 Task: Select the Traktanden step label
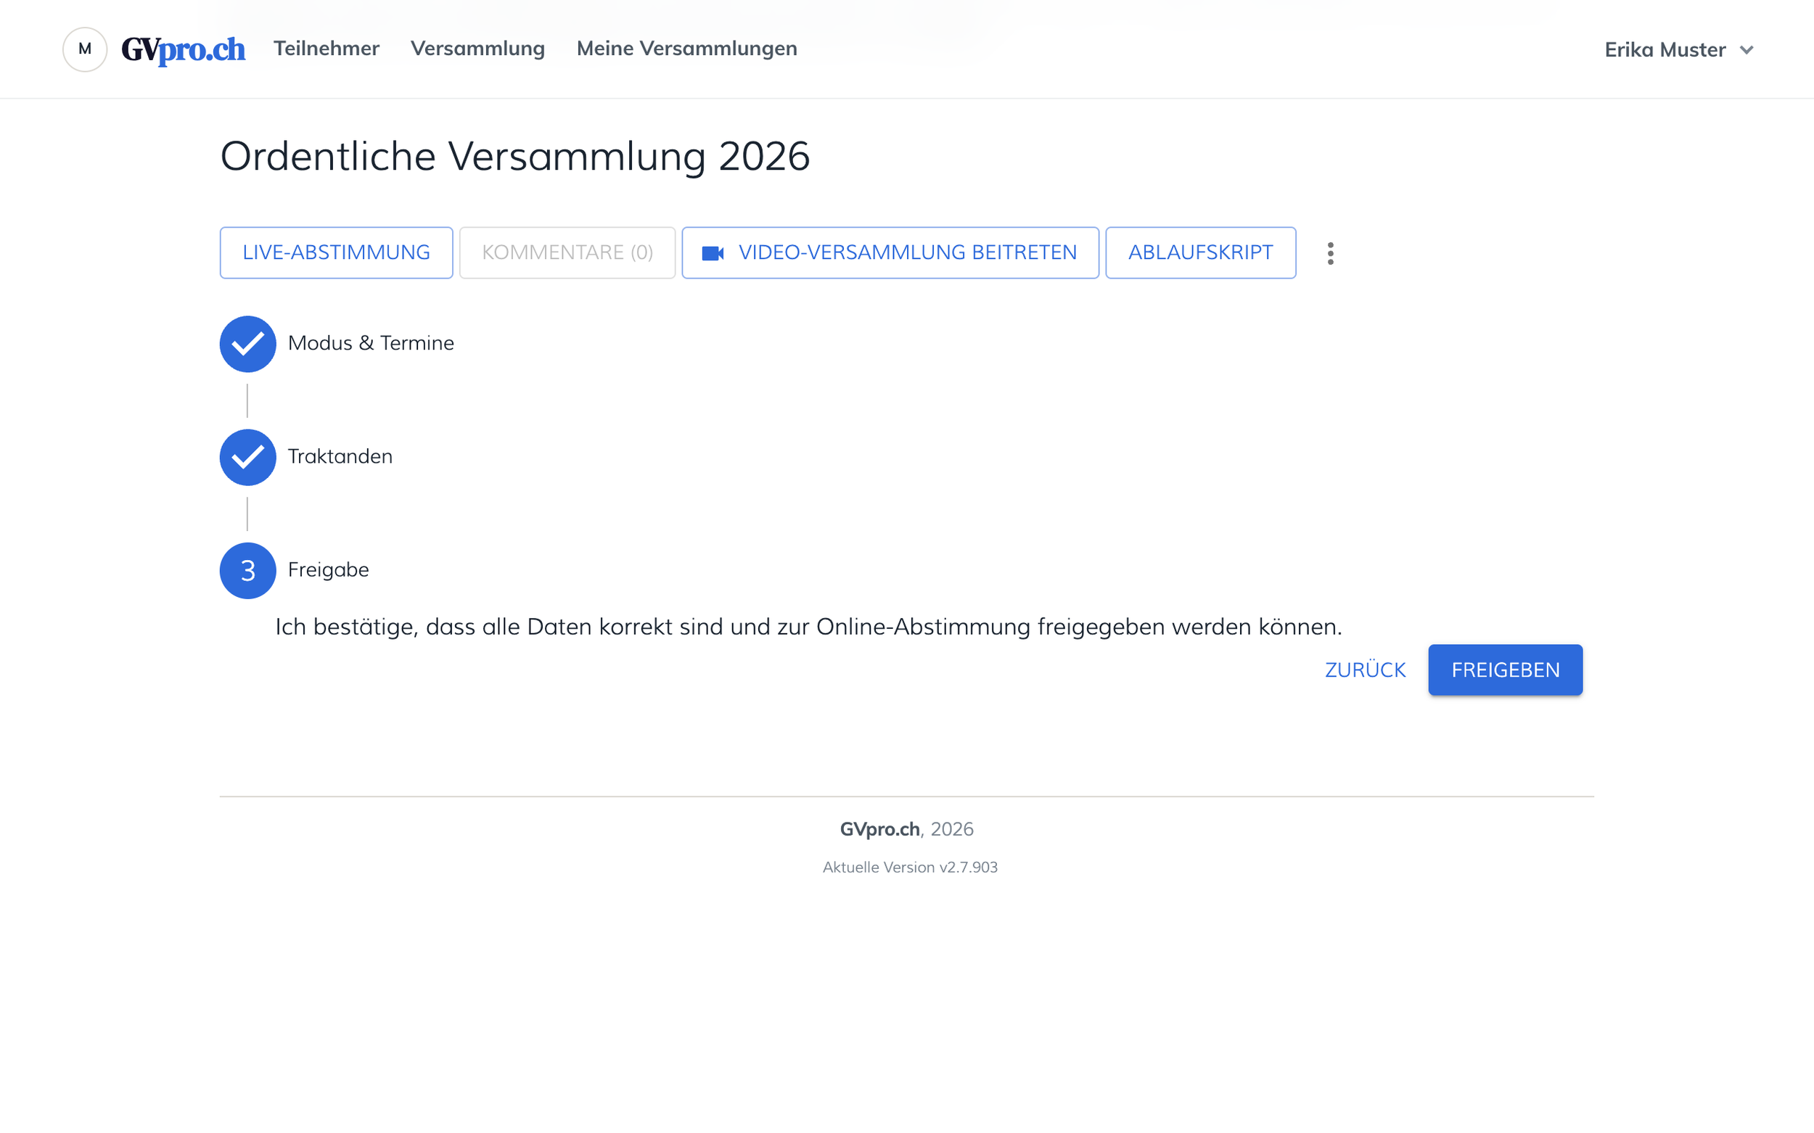point(340,456)
